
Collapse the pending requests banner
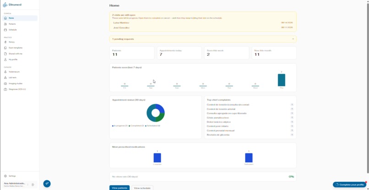point(293,39)
